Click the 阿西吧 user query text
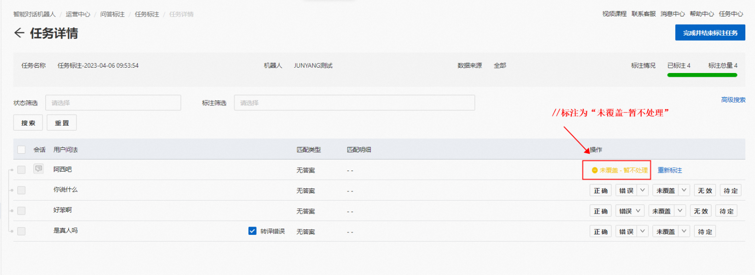 63,170
